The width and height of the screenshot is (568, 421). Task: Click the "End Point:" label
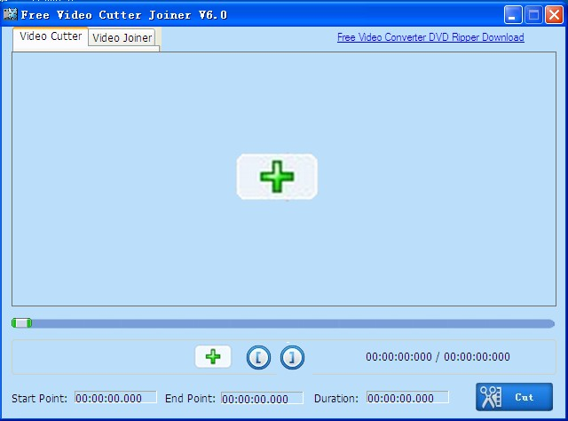(x=190, y=399)
